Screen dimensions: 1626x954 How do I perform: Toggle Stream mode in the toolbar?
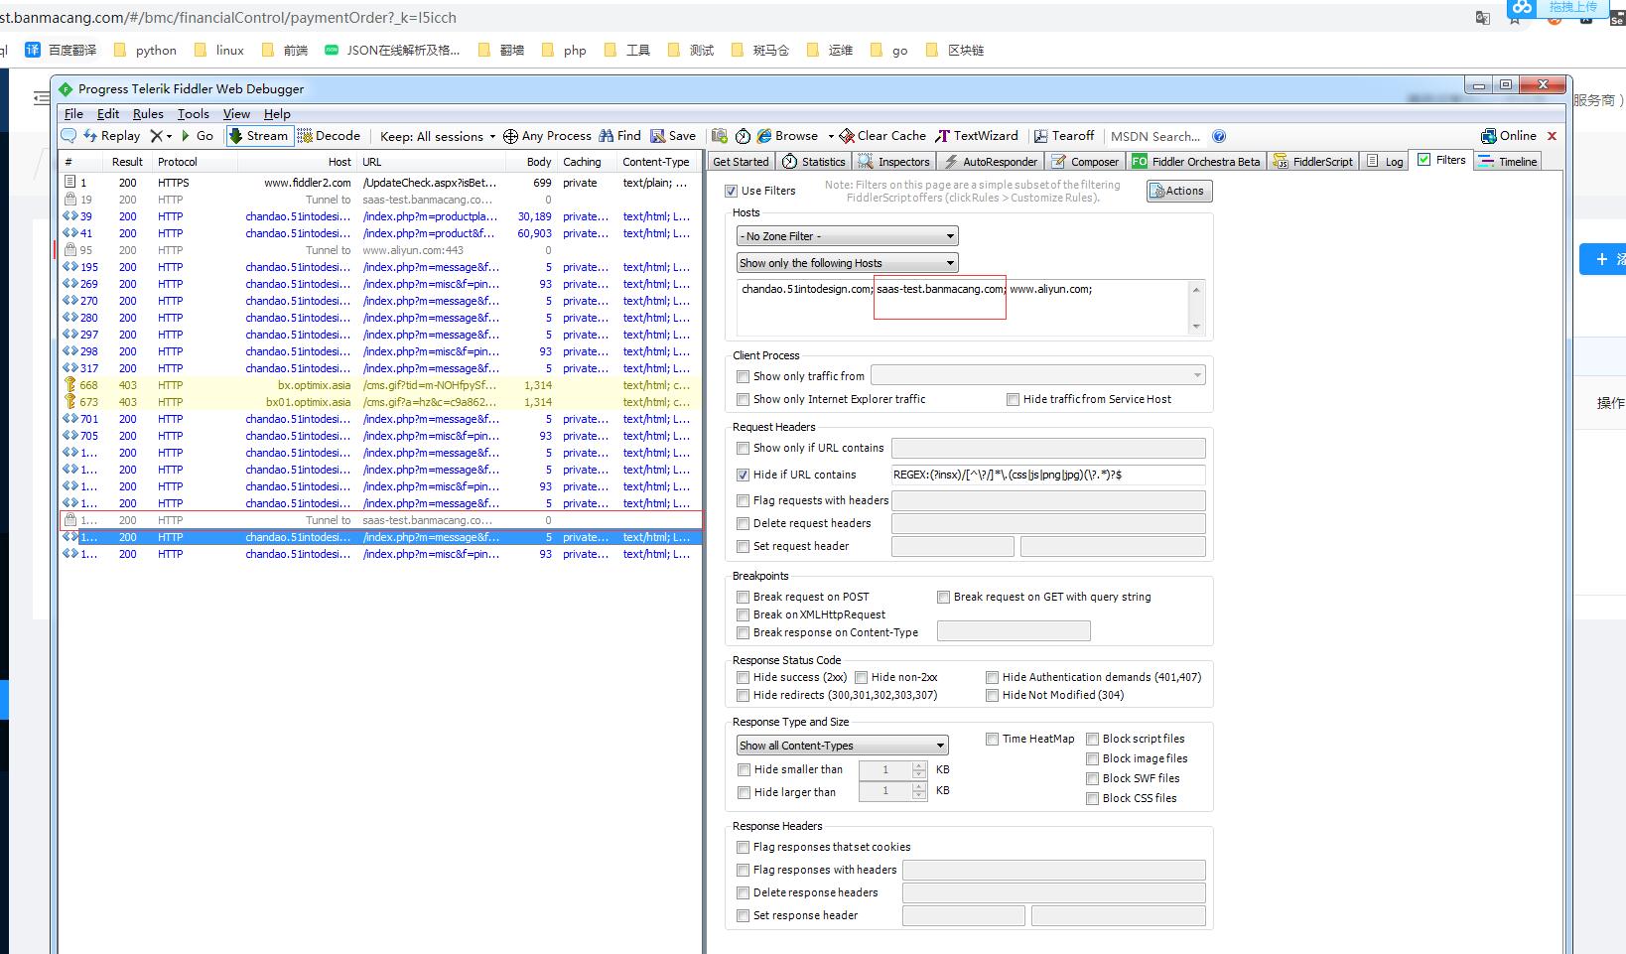259,136
